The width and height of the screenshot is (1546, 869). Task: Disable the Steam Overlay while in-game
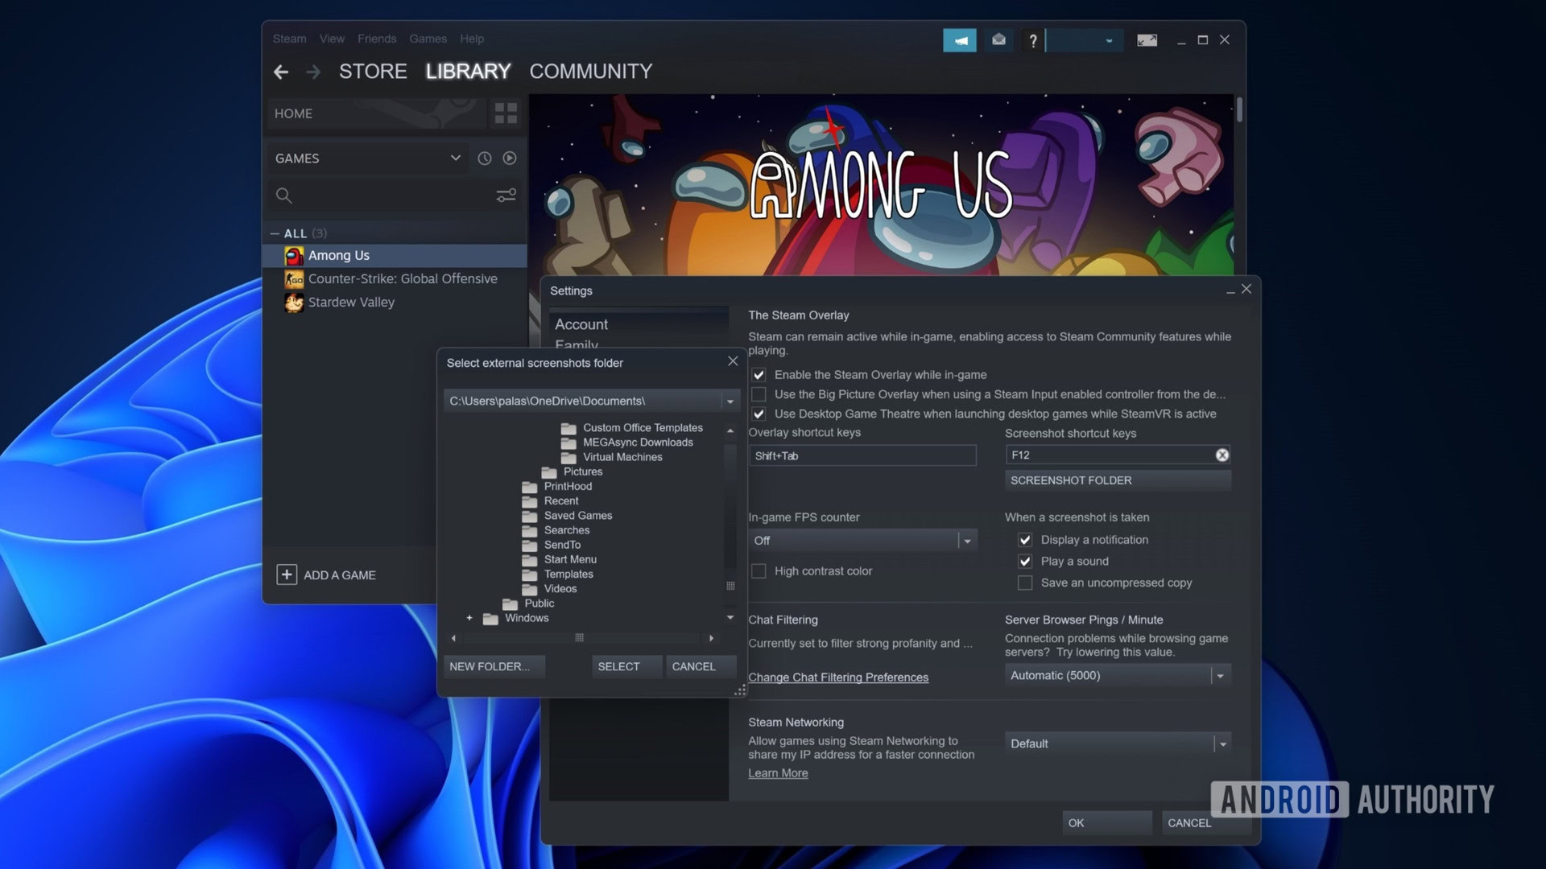tap(759, 375)
